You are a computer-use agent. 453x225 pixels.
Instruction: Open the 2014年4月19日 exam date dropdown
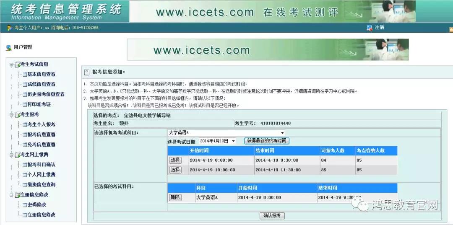pos(217,141)
